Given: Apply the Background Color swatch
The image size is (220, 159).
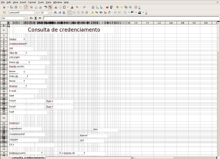Looking at the screenshot, I should (x=132, y=12).
